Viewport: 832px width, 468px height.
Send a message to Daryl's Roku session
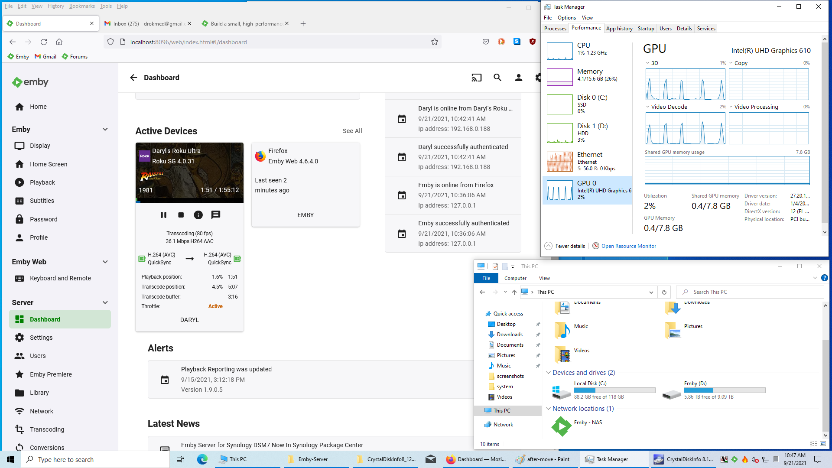point(215,215)
